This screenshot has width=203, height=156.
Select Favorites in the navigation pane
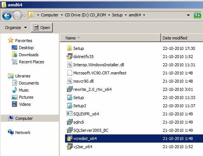click(x=23, y=41)
